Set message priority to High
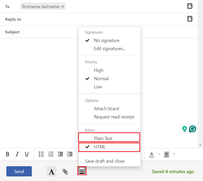The image size is (203, 181). tap(99, 70)
